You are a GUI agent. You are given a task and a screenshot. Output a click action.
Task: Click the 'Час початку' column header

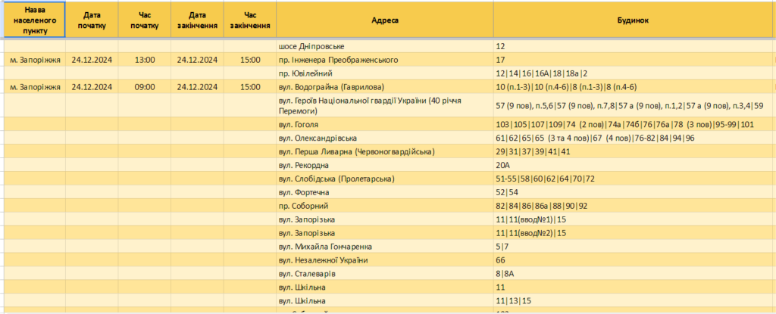(x=145, y=20)
